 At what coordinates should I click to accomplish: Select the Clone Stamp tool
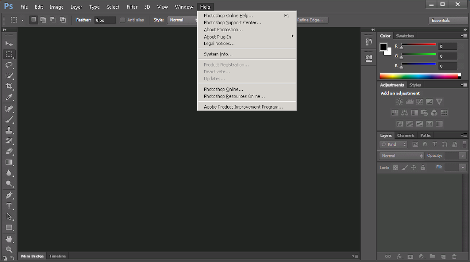tap(9, 130)
